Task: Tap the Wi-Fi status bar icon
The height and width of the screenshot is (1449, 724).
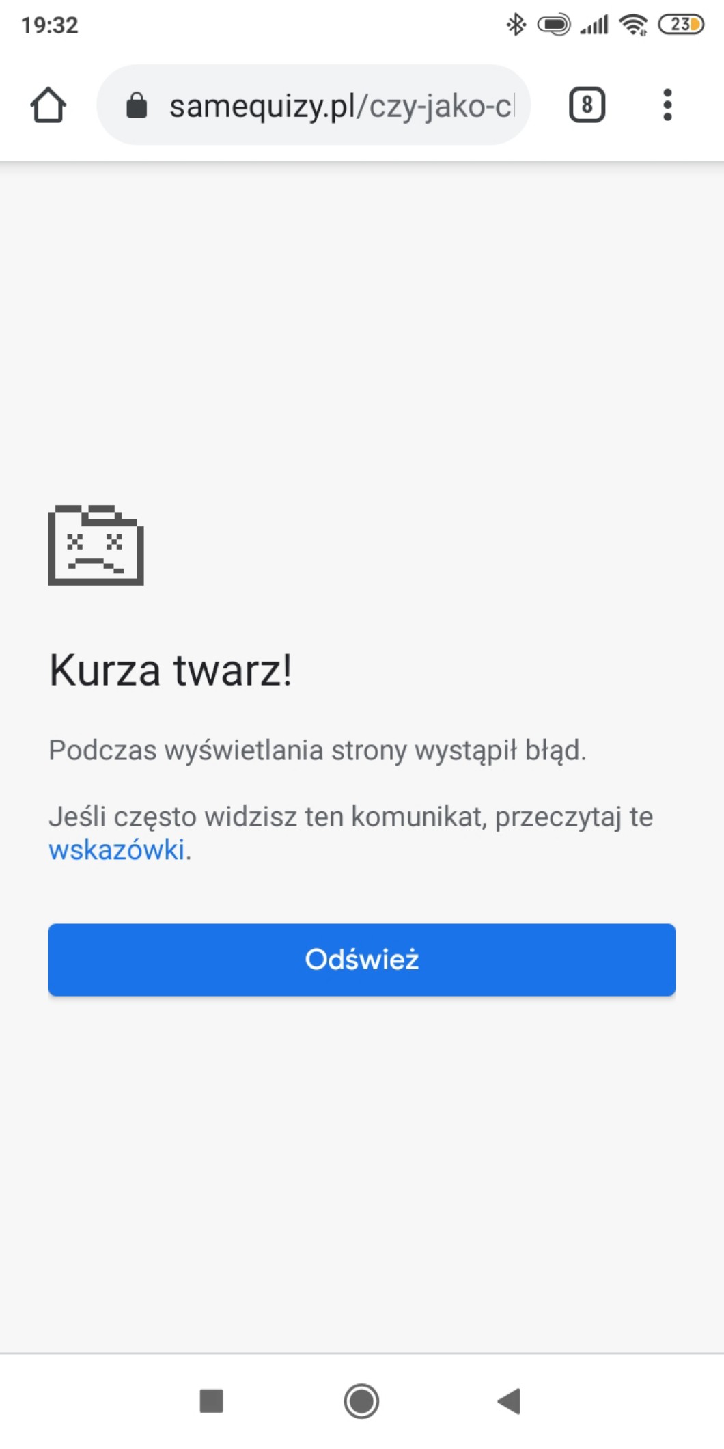Action: pyautogui.click(x=633, y=25)
